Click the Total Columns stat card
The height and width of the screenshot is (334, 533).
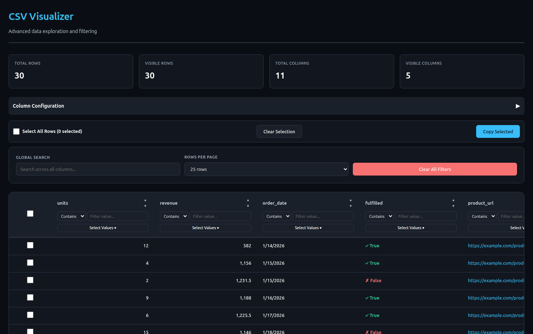[332, 71]
